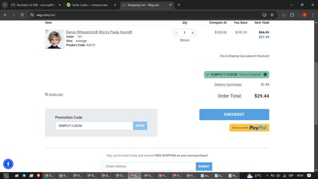Viewport: 318px width, 179px height.
Task: Bookmark this page with the star icon
Action: pos(272,15)
